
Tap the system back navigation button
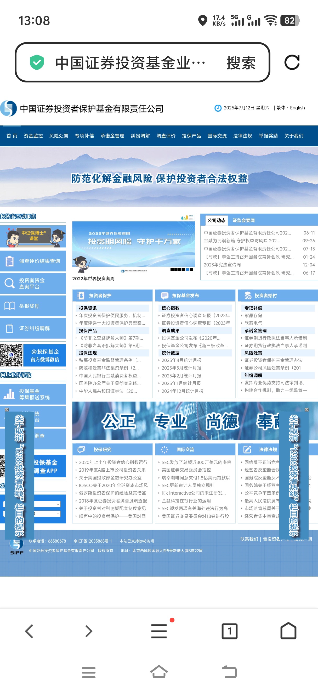coord(230,672)
